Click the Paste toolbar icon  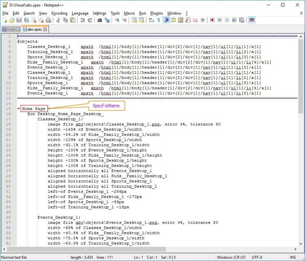point(73,20)
